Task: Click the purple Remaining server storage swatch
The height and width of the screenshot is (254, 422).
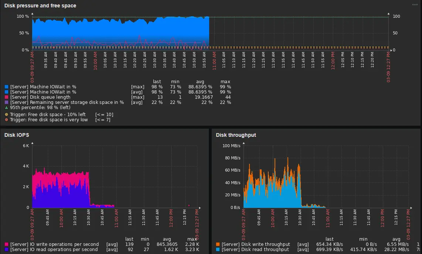Action: click(x=6, y=102)
